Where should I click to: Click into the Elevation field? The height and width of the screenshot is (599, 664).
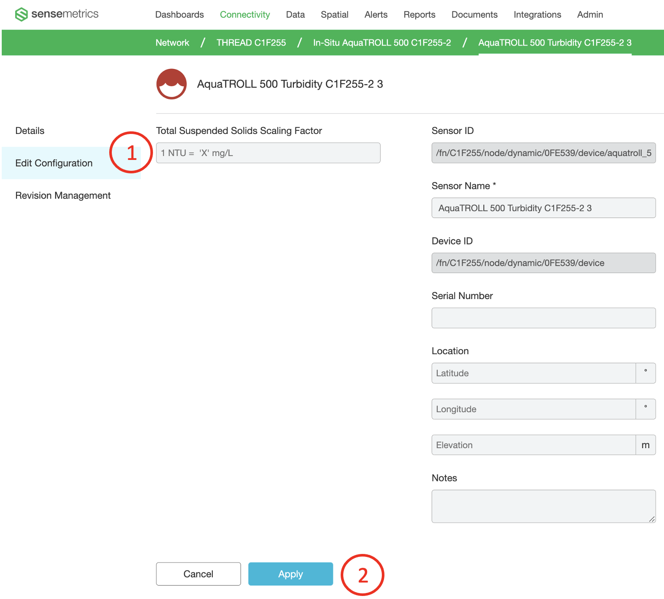(534, 445)
